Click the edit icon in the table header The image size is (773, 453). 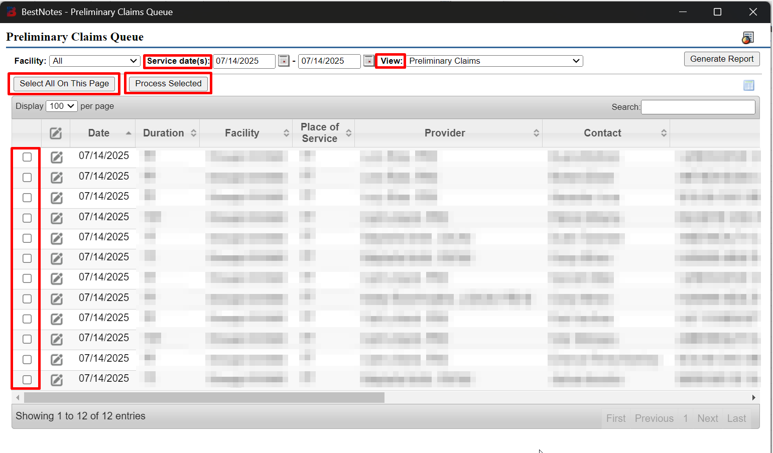tap(56, 133)
